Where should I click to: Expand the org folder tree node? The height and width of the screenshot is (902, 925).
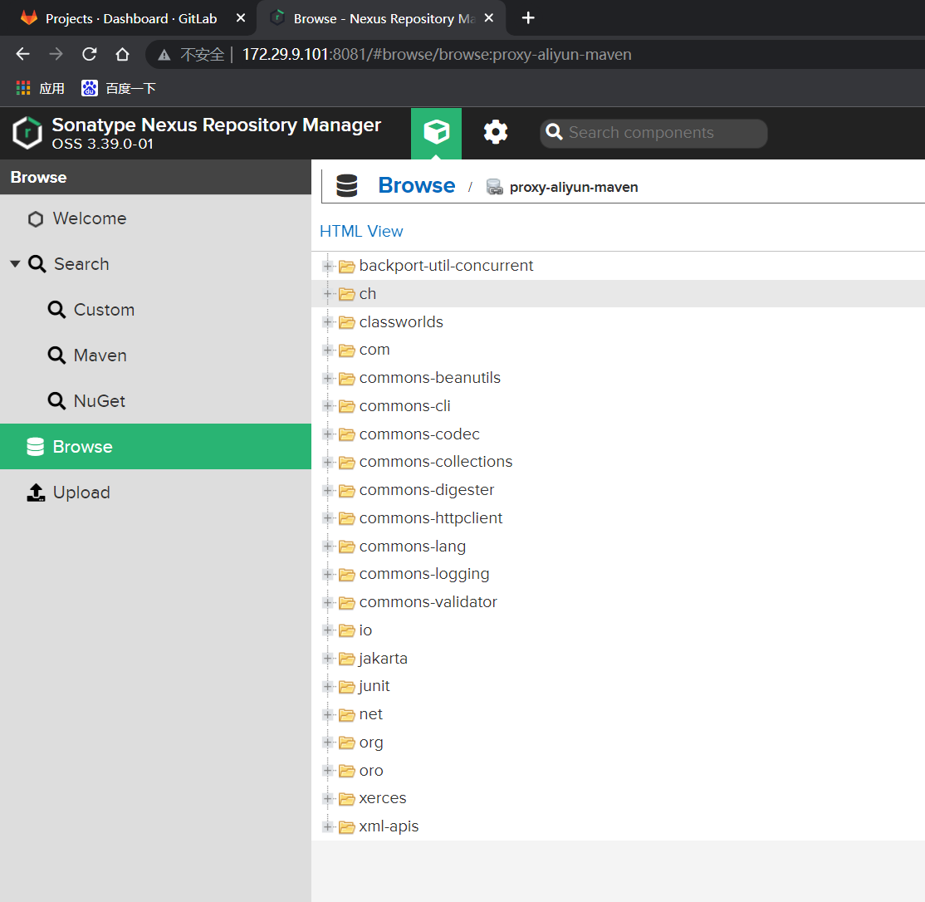coord(328,743)
